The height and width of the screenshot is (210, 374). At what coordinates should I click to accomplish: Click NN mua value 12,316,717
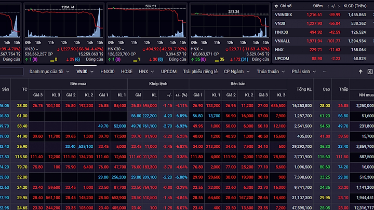365,208
